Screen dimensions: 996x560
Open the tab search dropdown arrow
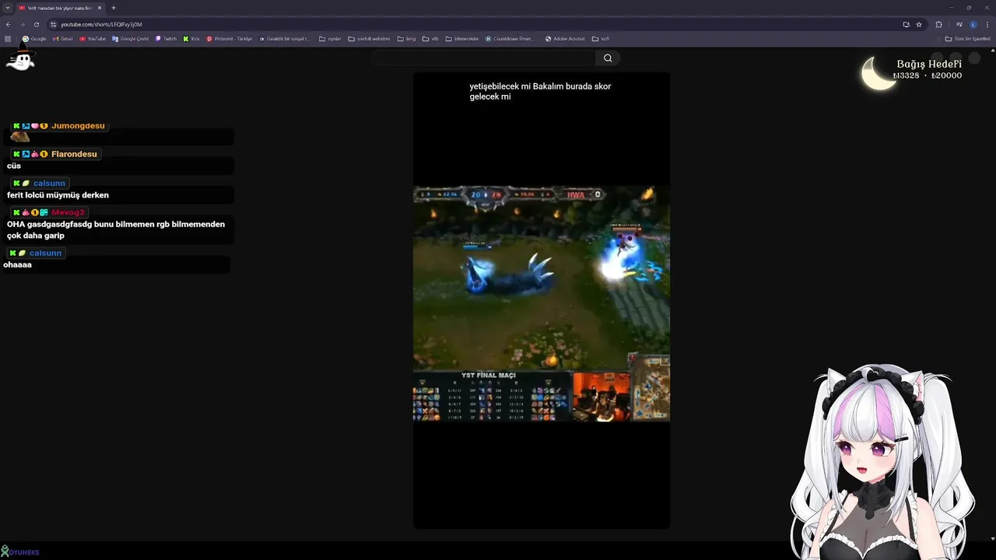coord(8,8)
